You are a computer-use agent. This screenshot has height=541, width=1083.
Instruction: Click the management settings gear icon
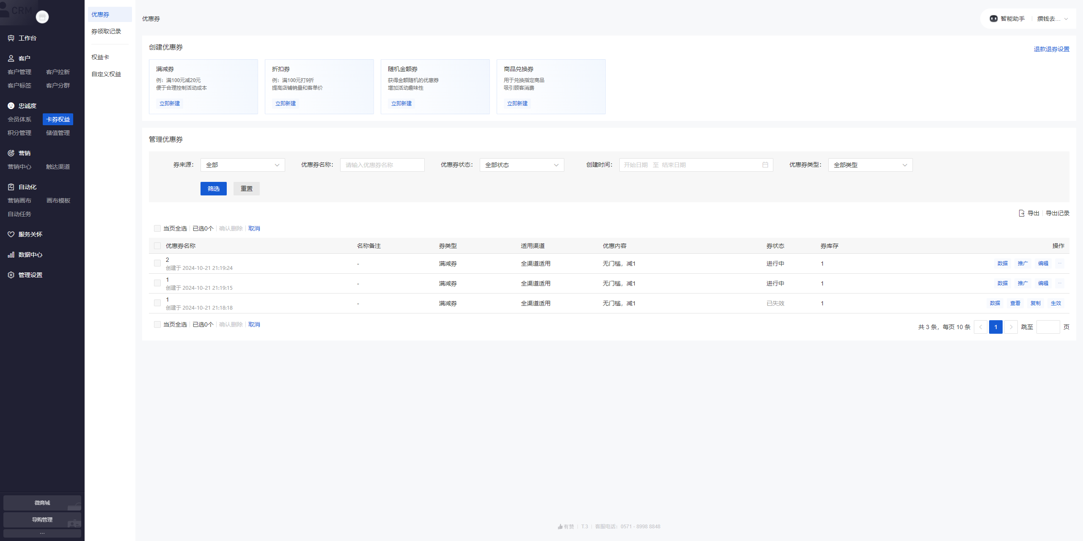(x=11, y=275)
